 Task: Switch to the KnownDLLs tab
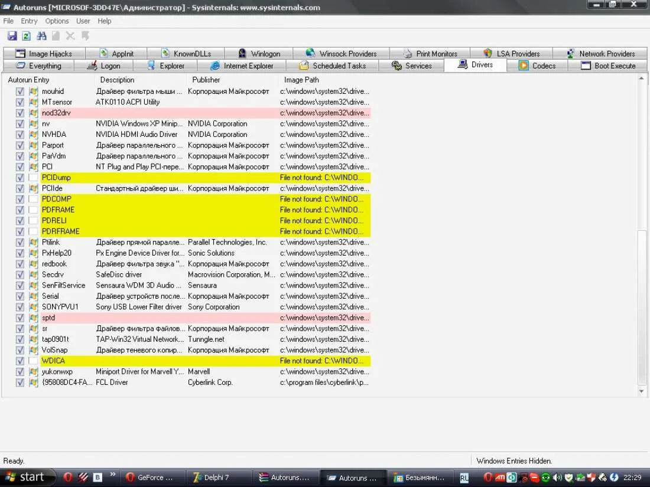(186, 53)
